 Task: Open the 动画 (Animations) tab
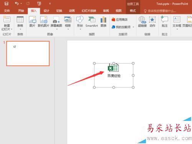coord(72,11)
